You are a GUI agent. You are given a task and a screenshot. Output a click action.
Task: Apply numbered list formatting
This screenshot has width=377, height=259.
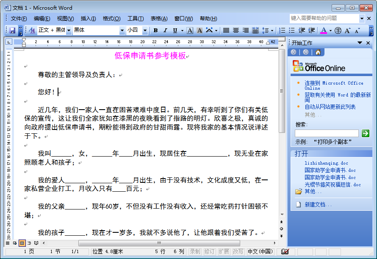(282, 30)
